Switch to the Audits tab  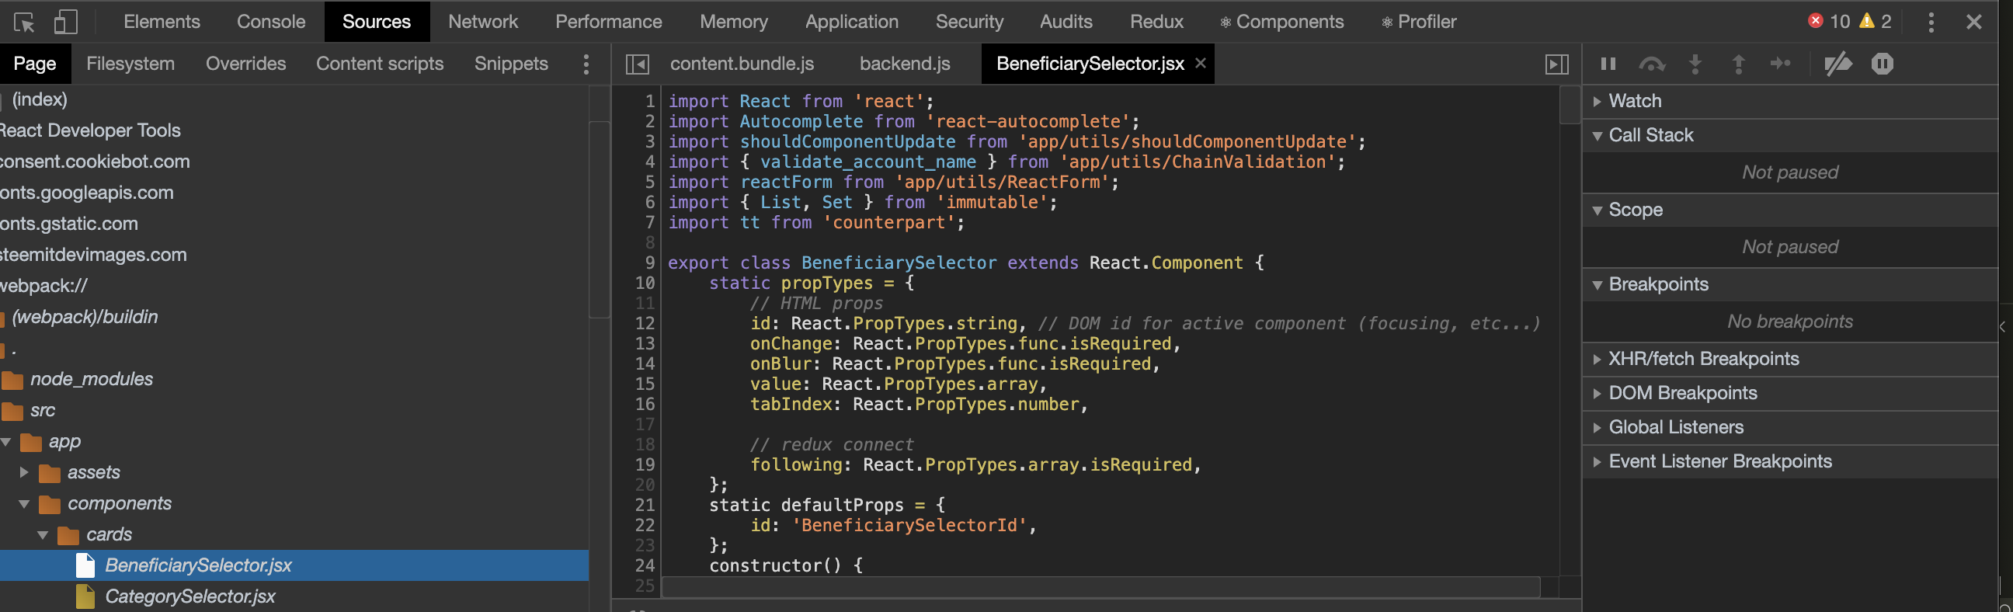coord(1066,22)
